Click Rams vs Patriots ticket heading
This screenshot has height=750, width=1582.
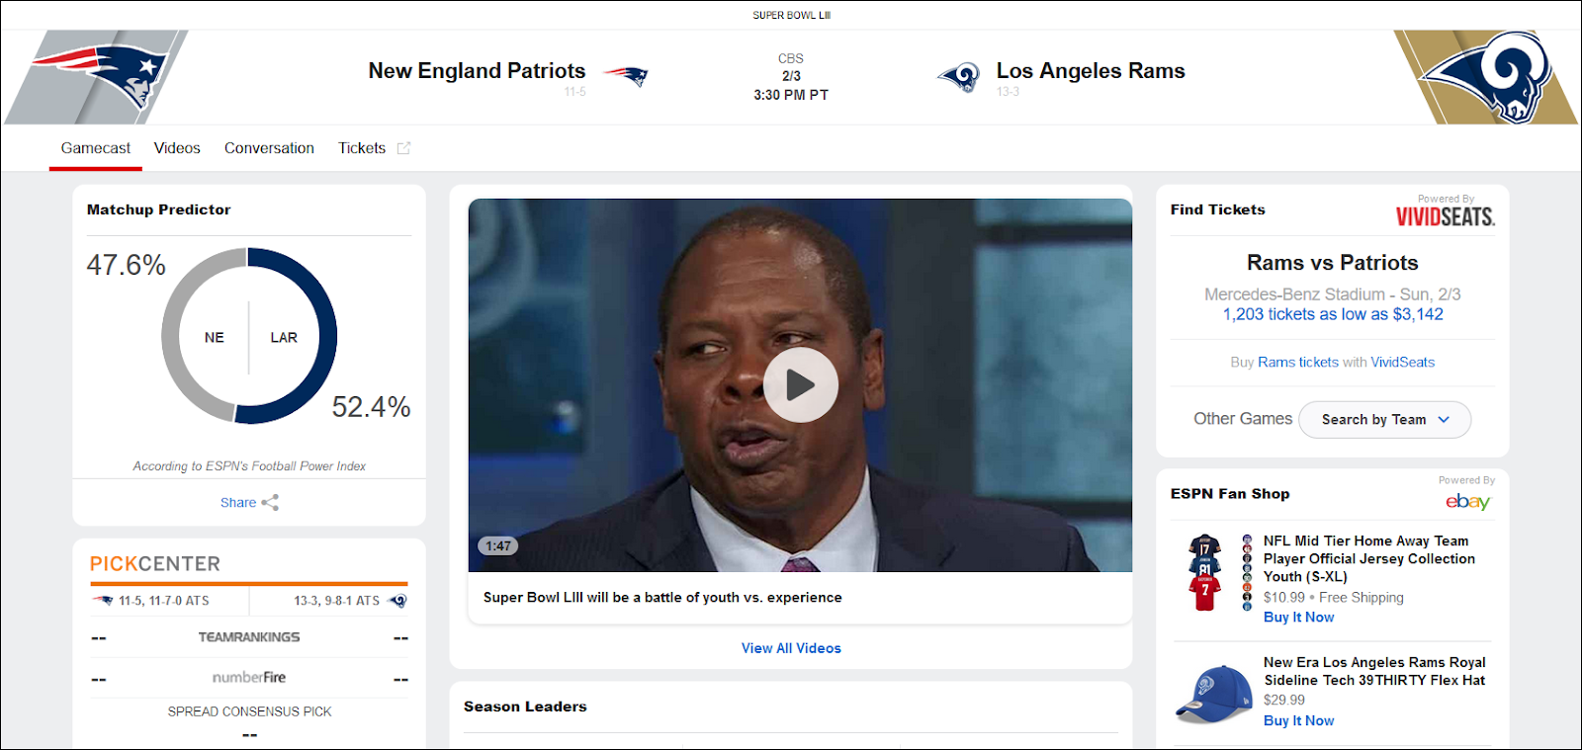(x=1333, y=263)
